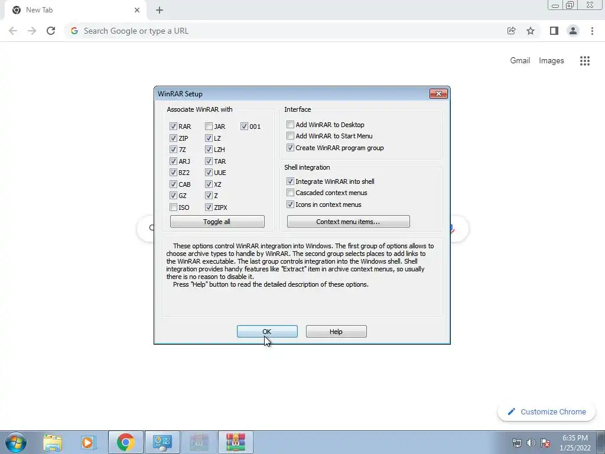Uncheck LZH file association

[209, 150]
